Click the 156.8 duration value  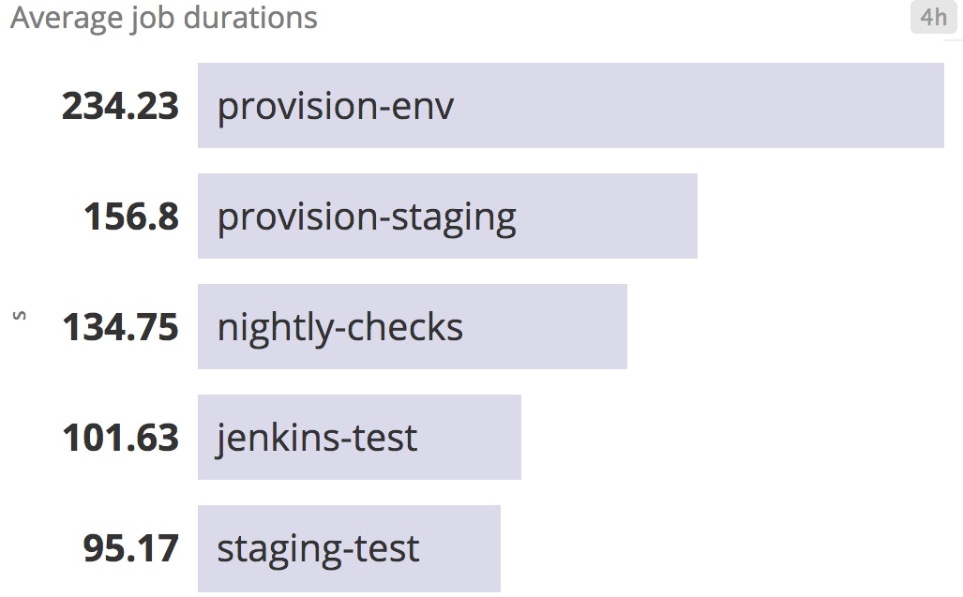pyautogui.click(x=131, y=216)
